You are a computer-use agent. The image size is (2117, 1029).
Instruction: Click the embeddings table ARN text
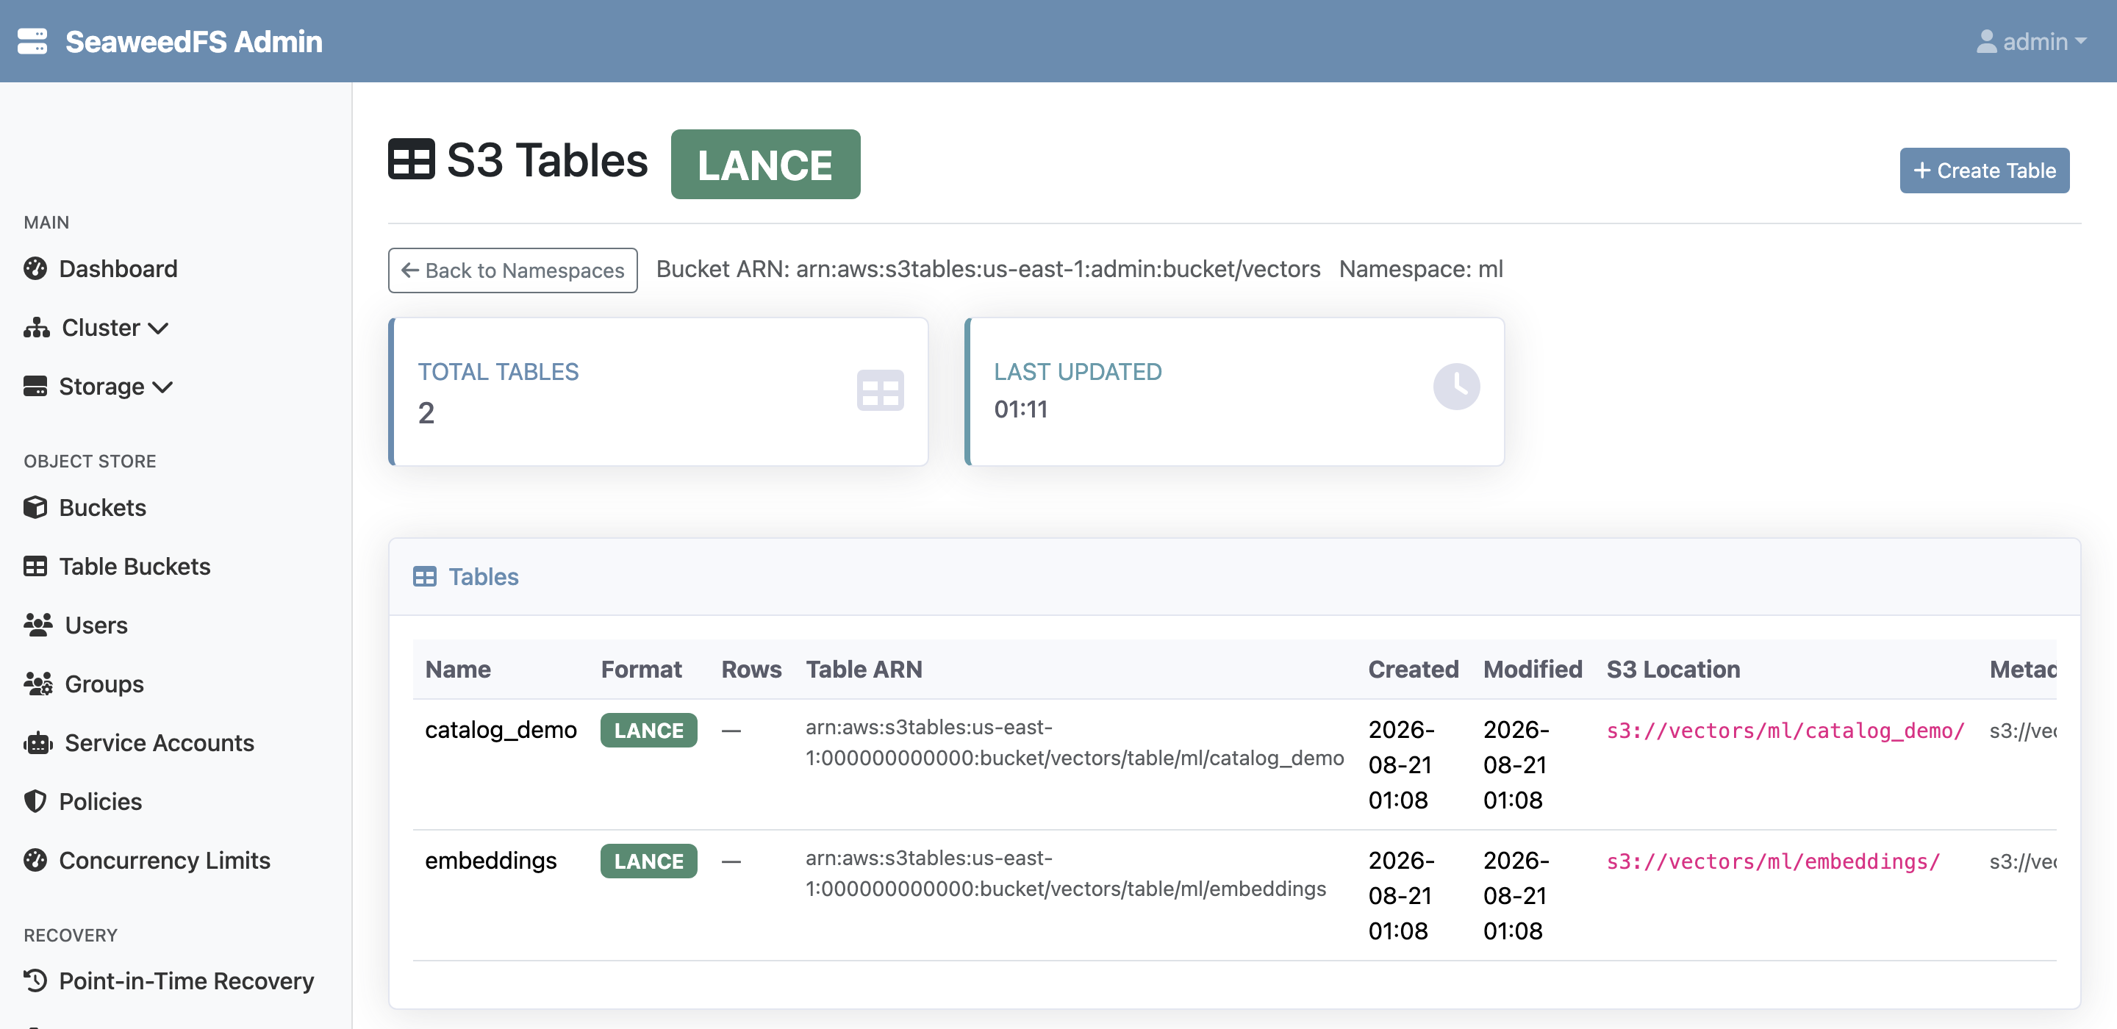(1065, 874)
